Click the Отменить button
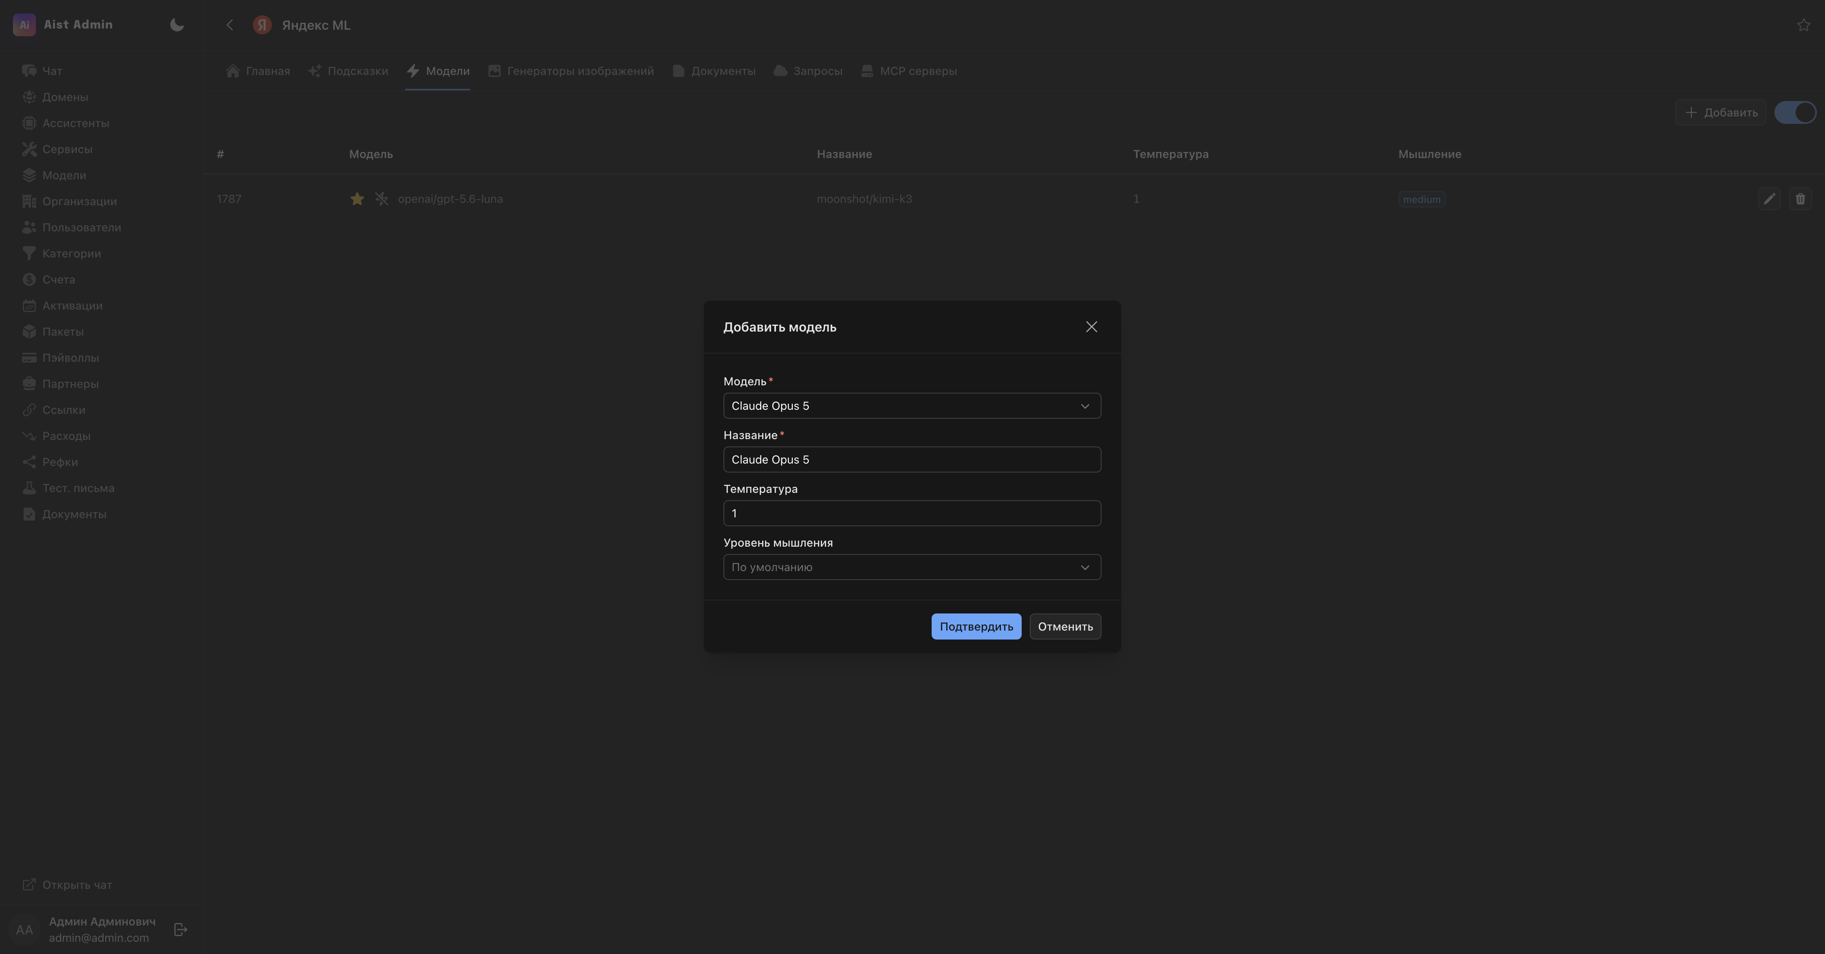 [1065, 626]
